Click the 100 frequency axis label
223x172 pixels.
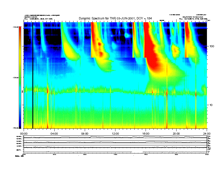[x=212, y=46]
